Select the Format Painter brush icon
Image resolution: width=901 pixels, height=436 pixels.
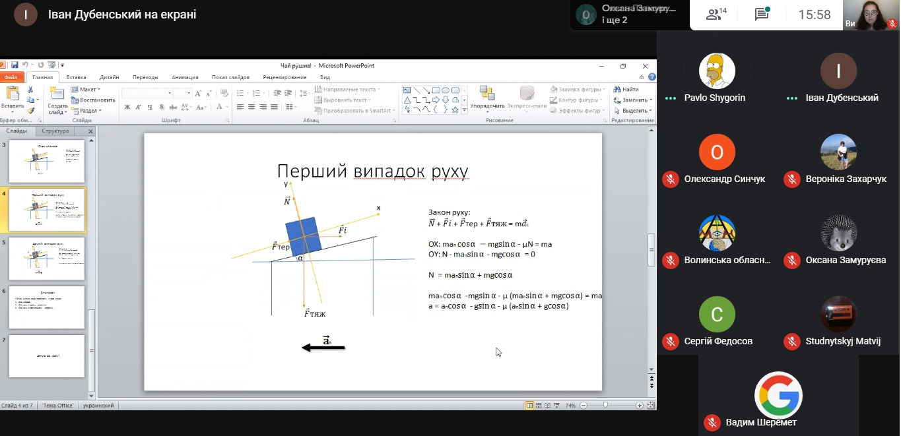coord(30,110)
